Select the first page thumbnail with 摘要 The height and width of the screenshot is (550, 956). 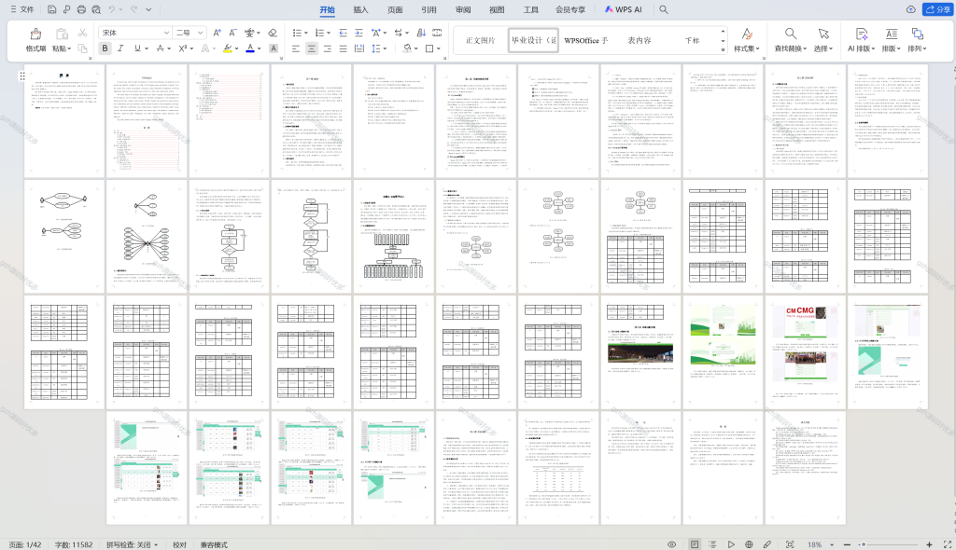64,121
